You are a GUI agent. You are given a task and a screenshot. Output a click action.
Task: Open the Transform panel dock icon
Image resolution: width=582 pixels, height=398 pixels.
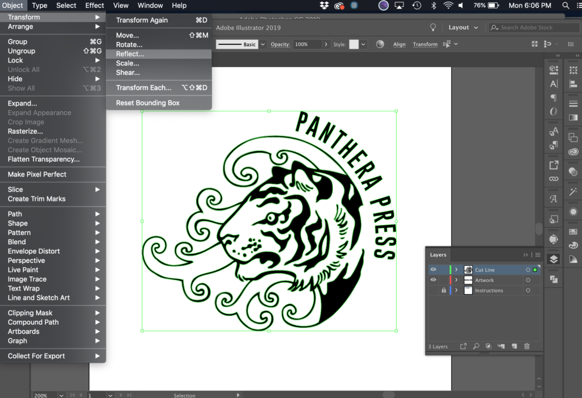tap(573, 70)
